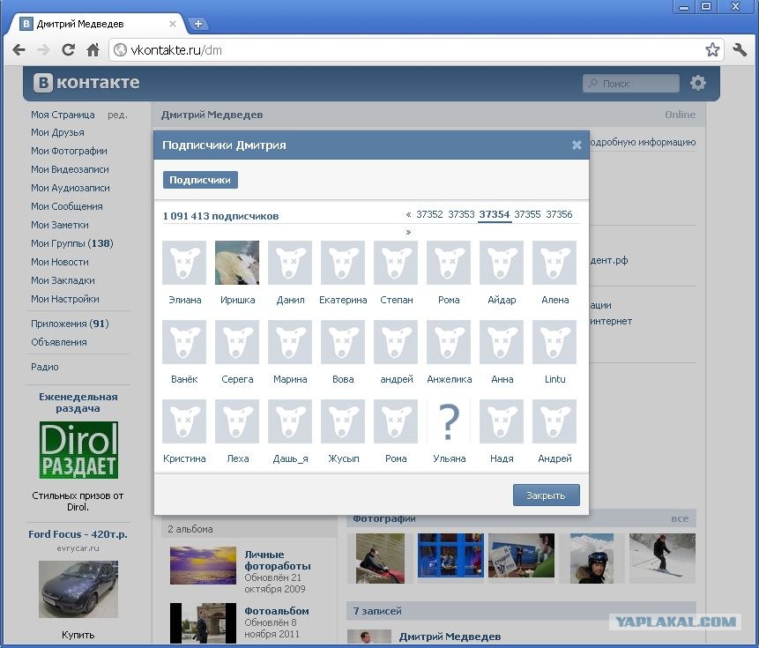Bookmark page with the star icon

[x=712, y=50]
